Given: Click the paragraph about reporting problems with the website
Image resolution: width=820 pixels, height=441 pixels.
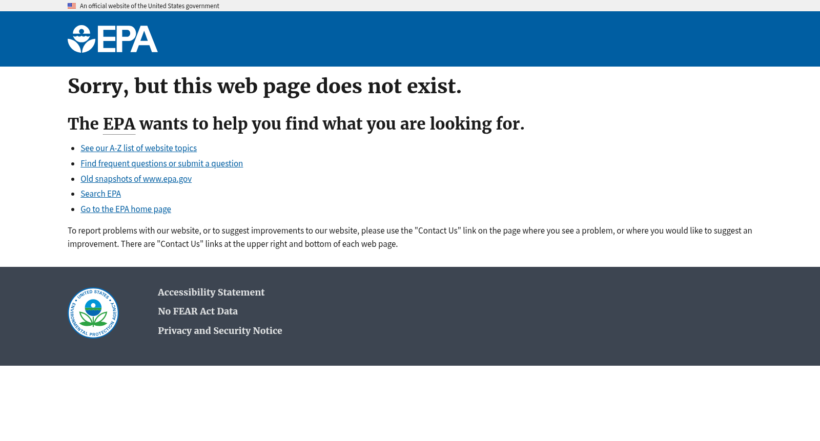Looking at the screenshot, I should (x=410, y=237).
